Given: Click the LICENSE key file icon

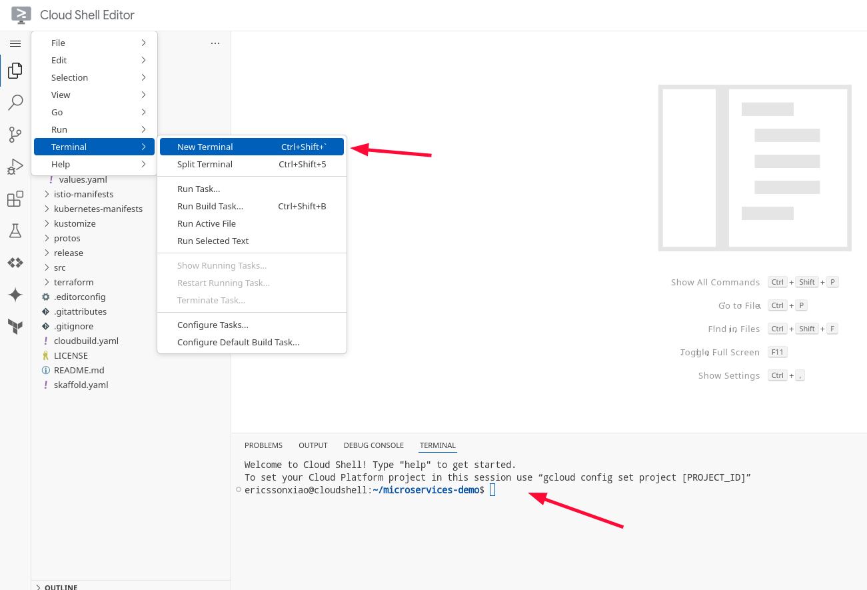Looking at the screenshot, I should [x=46, y=355].
